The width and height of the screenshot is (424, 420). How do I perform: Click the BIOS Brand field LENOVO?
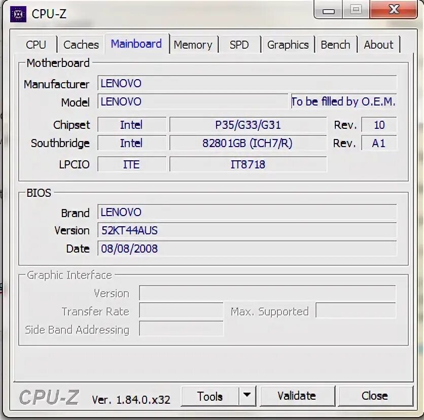click(247, 212)
